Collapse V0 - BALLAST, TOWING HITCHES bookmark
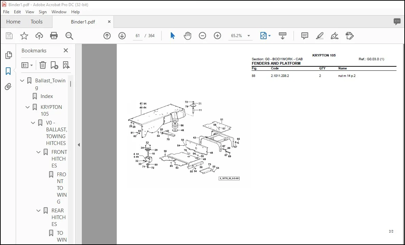405x245 pixels. [x=33, y=123]
